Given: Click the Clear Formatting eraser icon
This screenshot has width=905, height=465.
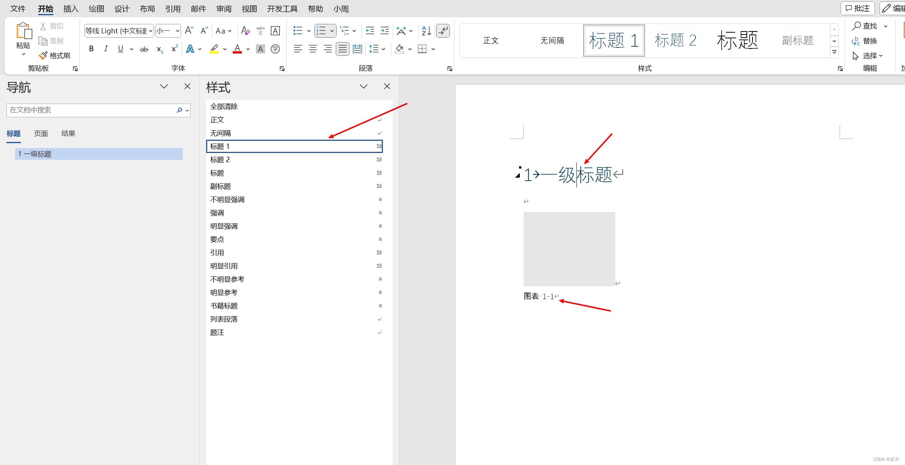Looking at the screenshot, I should (245, 31).
